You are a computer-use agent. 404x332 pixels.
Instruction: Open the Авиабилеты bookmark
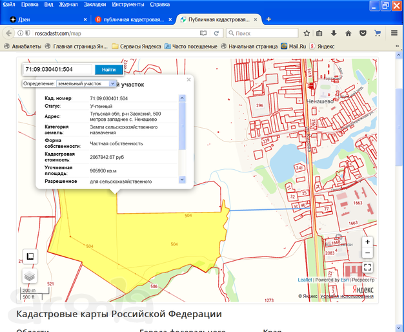pos(23,47)
